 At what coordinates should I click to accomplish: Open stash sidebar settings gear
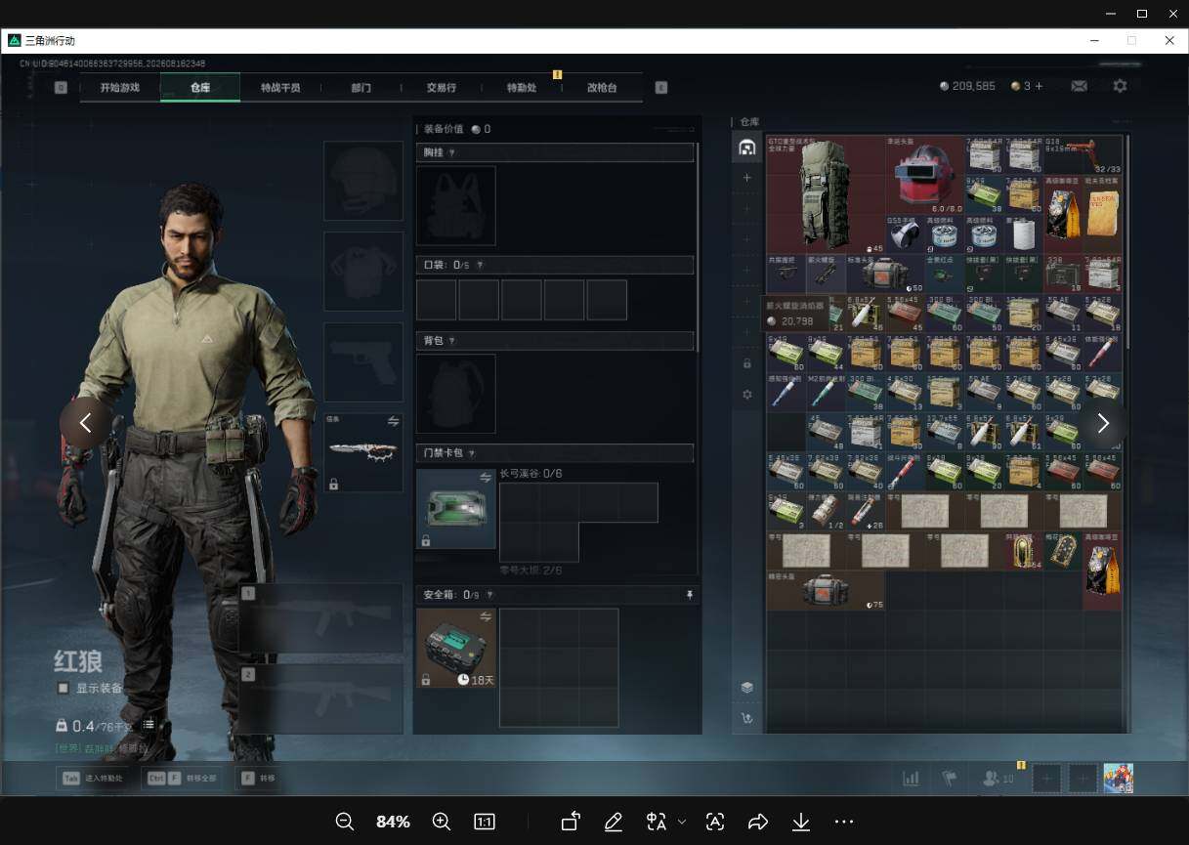coord(746,394)
